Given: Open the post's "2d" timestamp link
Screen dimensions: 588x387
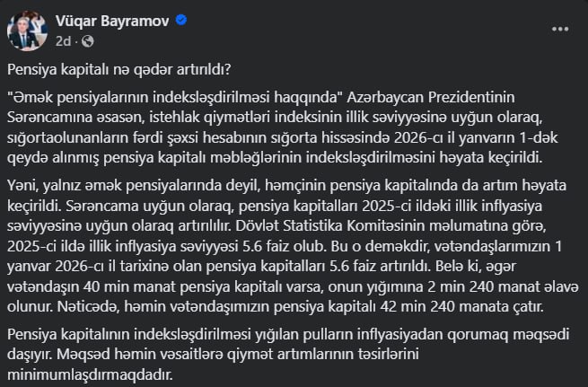Looking at the screenshot, I should [x=64, y=41].
